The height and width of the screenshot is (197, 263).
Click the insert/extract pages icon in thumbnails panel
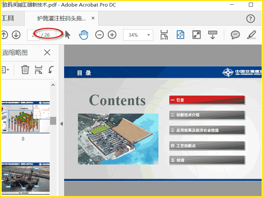click(38, 70)
